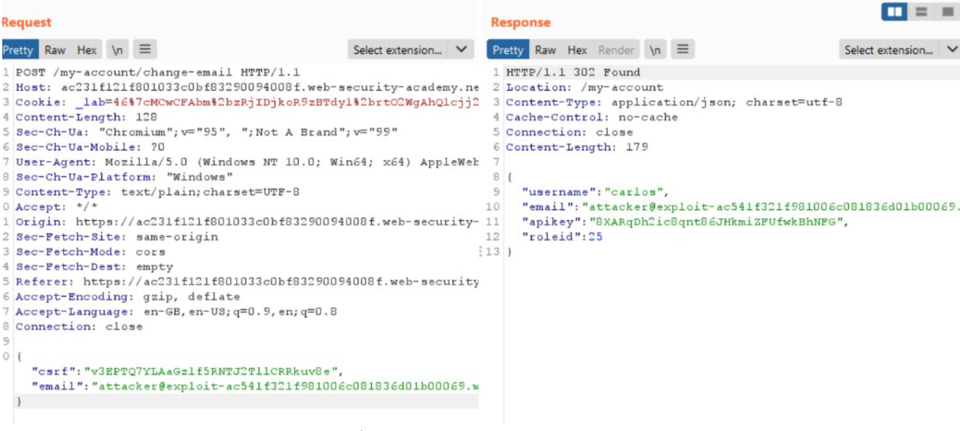Image resolution: width=960 pixels, height=431 pixels.
Task: Open the Render tab in Response
Action: [x=616, y=50]
